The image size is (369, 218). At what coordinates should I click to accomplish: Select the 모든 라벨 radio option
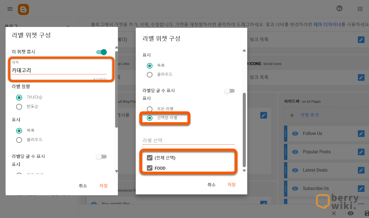[150, 109]
